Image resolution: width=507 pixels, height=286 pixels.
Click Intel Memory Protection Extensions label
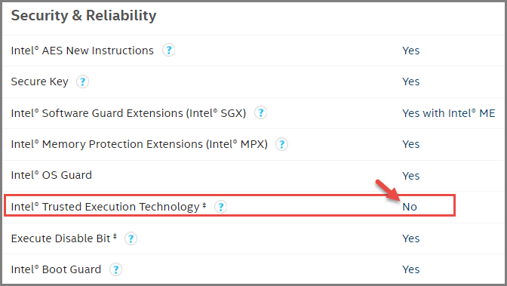[140, 144]
